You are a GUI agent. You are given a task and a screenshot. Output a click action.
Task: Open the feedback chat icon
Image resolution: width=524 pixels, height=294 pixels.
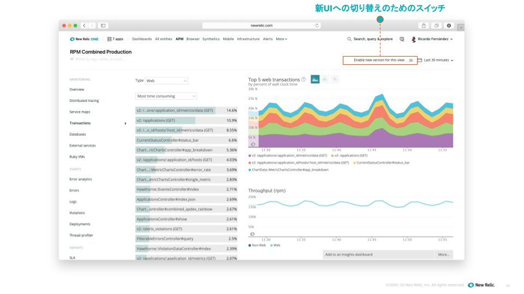[x=402, y=39]
